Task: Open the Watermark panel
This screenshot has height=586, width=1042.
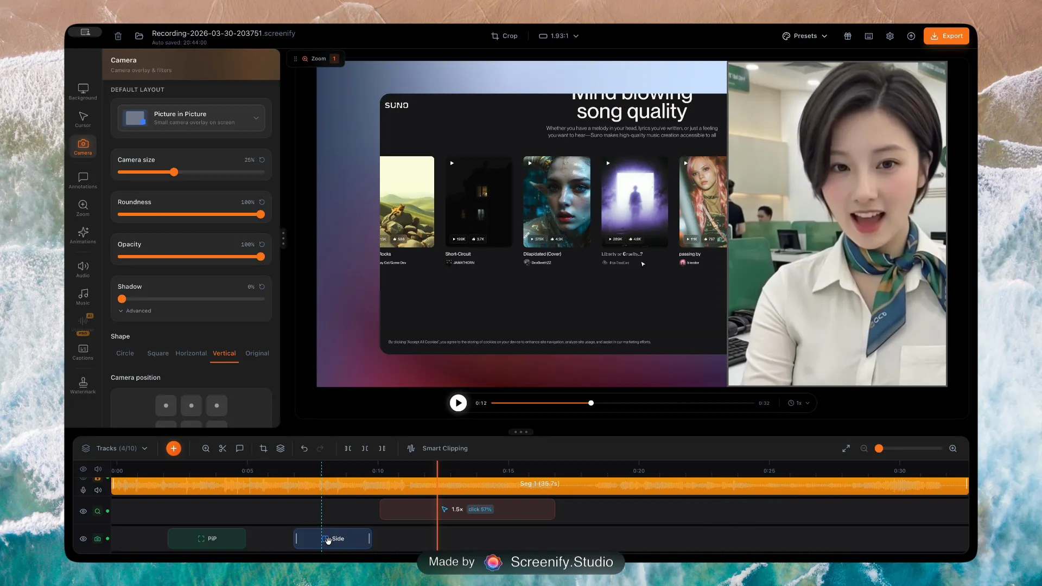Action: pyautogui.click(x=83, y=385)
